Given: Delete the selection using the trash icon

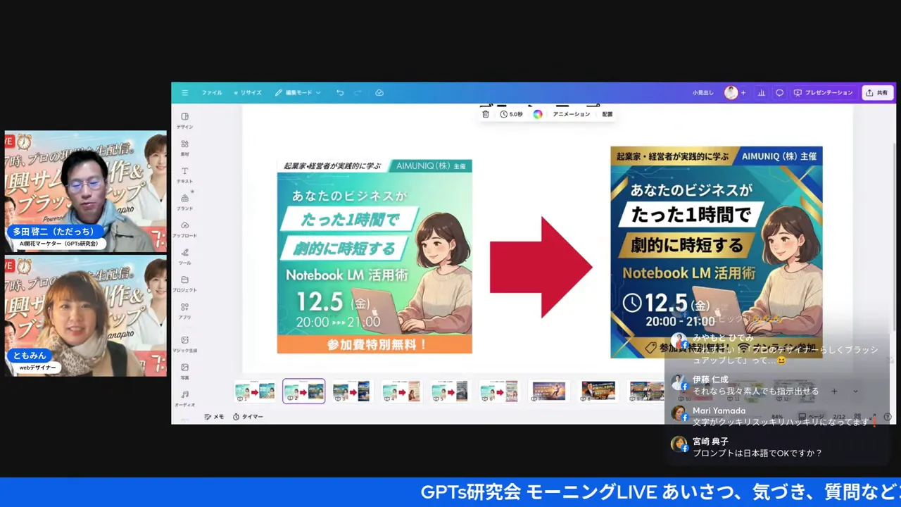Looking at the screenshot, I should click(485, 113).
